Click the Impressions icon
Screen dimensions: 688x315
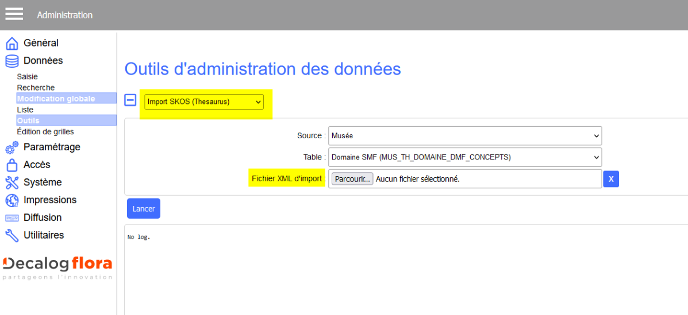pos(12,200)
